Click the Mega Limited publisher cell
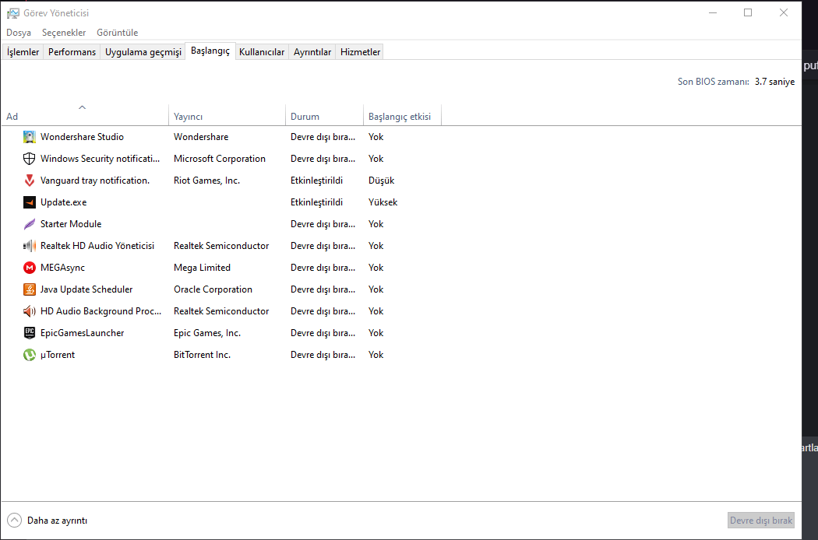818x540 pixels. click(x=202, y=268)
